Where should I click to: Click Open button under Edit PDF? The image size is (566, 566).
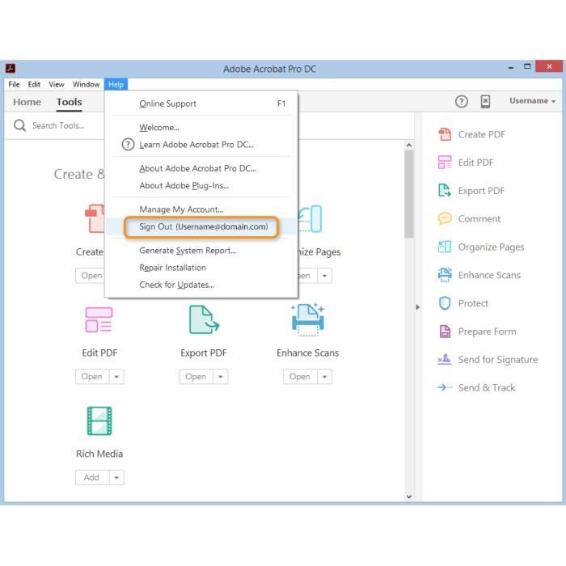[x=92, y=377]
